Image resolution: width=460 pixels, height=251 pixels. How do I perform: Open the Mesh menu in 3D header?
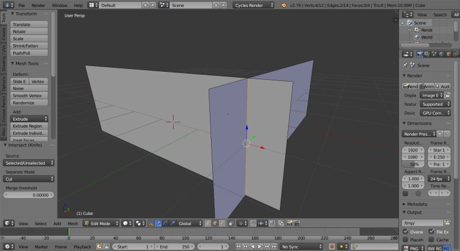[x=73, y=223]
